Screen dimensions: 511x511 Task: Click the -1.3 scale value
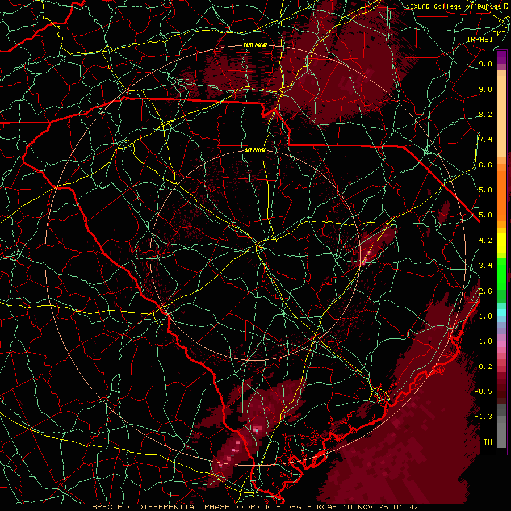tap(483, 417)
